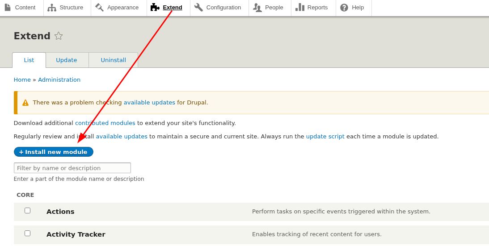Enable the Actions module checkbox
Image resolution: width=489 pixels, height=246 pixels.
coord(27,210)
